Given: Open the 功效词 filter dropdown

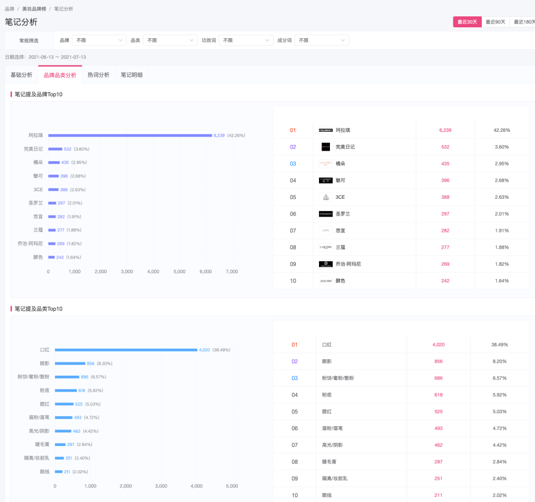Looking at the screenshot, I should (246, 40).
